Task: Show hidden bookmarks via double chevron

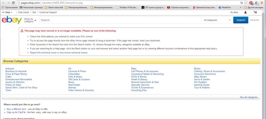Action: click(x=241, y=7)
